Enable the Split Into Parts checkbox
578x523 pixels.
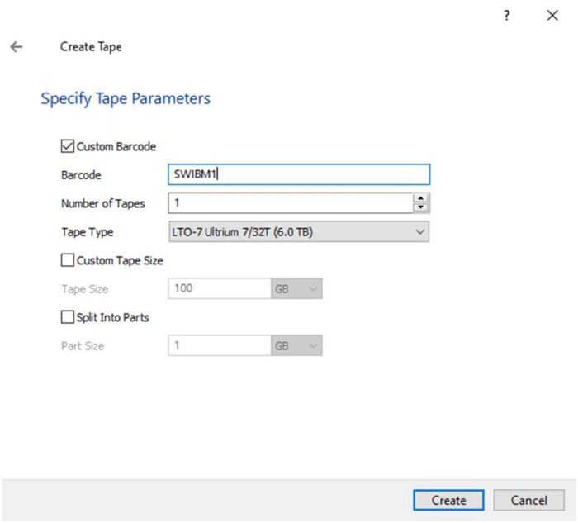(68, 317)
